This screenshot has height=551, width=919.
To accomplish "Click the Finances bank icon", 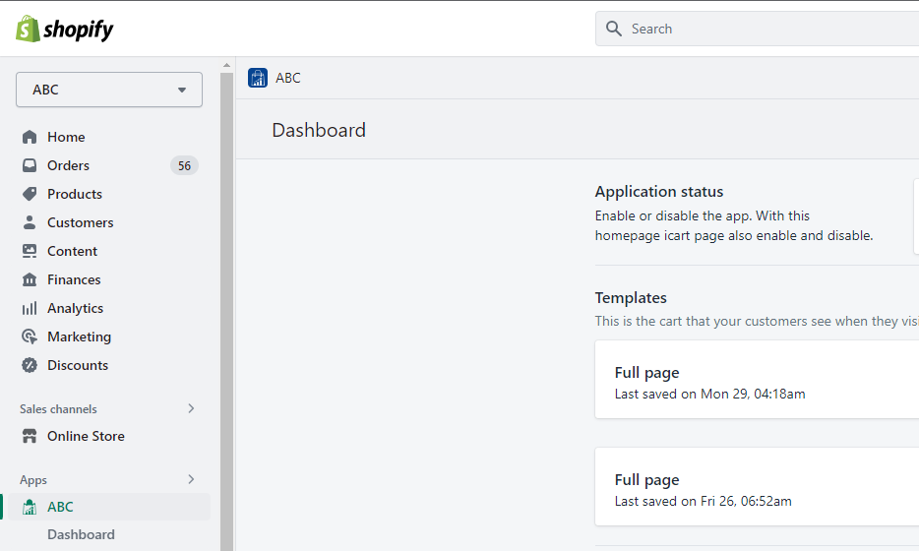I will pos(30,279).
